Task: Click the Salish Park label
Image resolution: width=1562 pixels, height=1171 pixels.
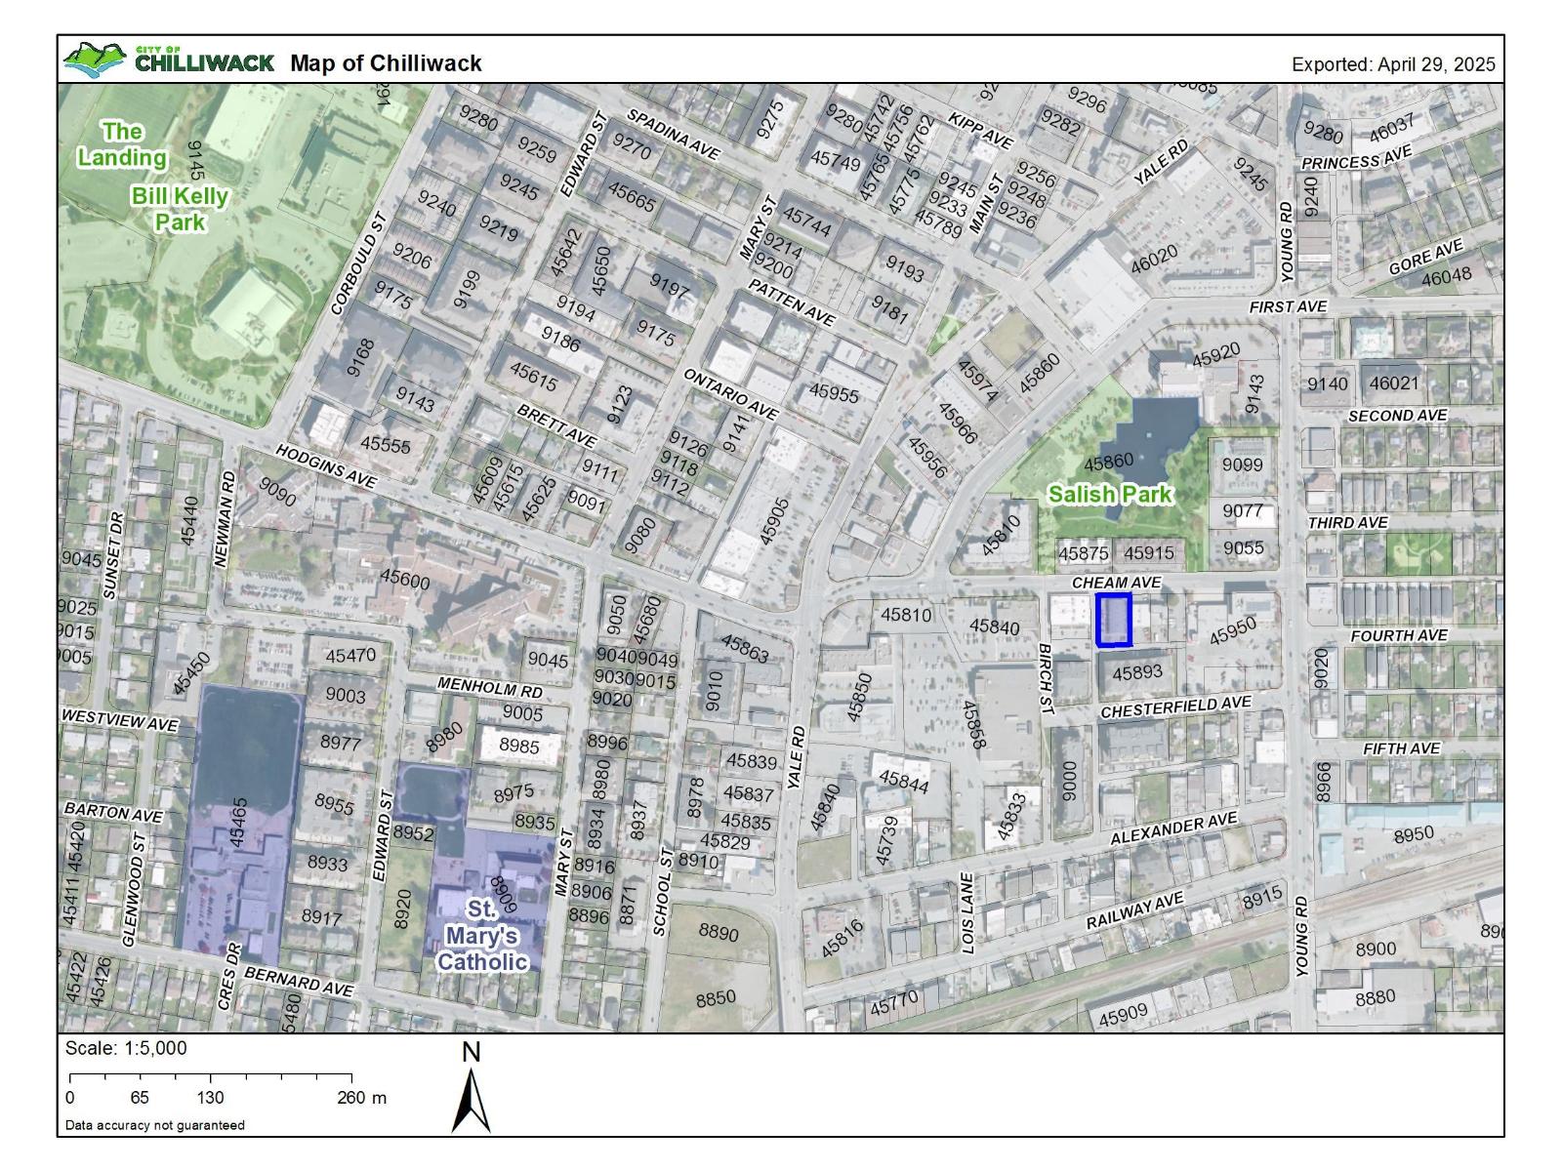Action: (1110, 495)
